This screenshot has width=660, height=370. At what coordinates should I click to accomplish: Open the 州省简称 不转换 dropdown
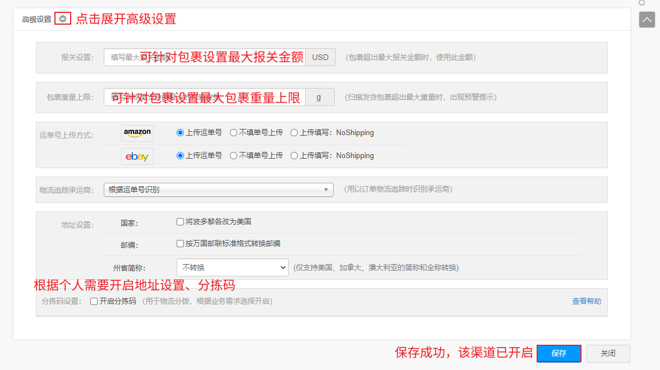pos(232,268)
